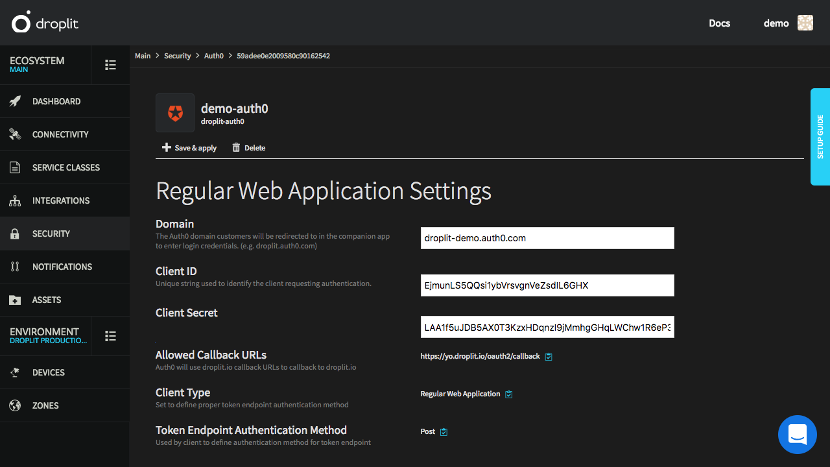Click Auth0 in the breadcrumb
Screen dimensions: 830x467
[x=214, y=56]
